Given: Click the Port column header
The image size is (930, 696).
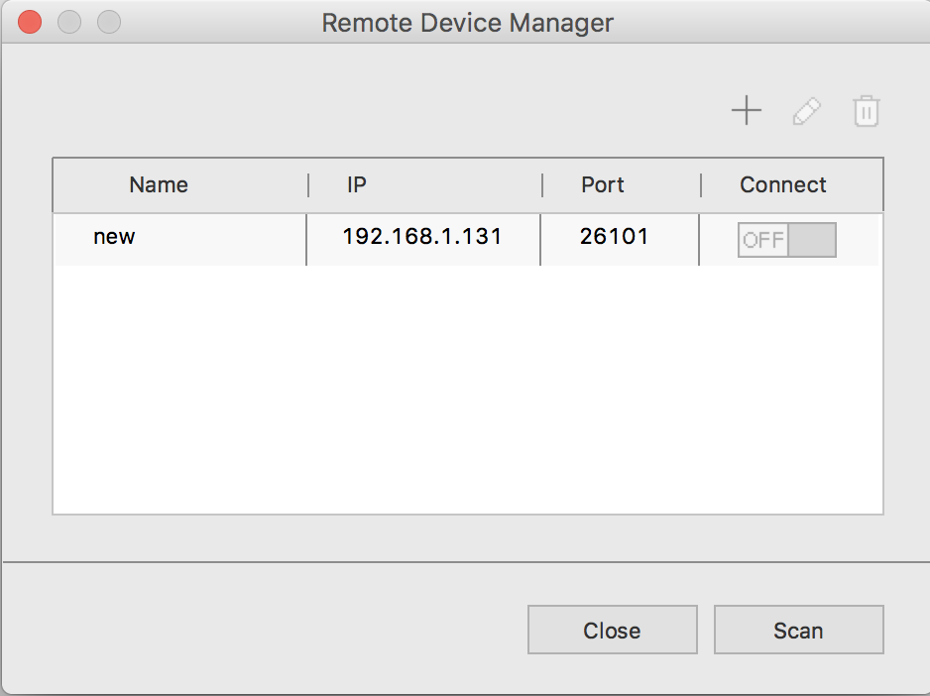Looking at the screenshot, I should coord(603,185).
